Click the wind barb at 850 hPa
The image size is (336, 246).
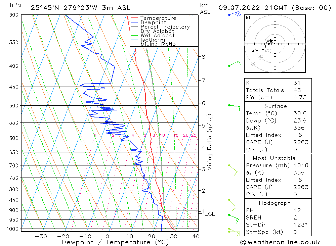click(232, 205)
